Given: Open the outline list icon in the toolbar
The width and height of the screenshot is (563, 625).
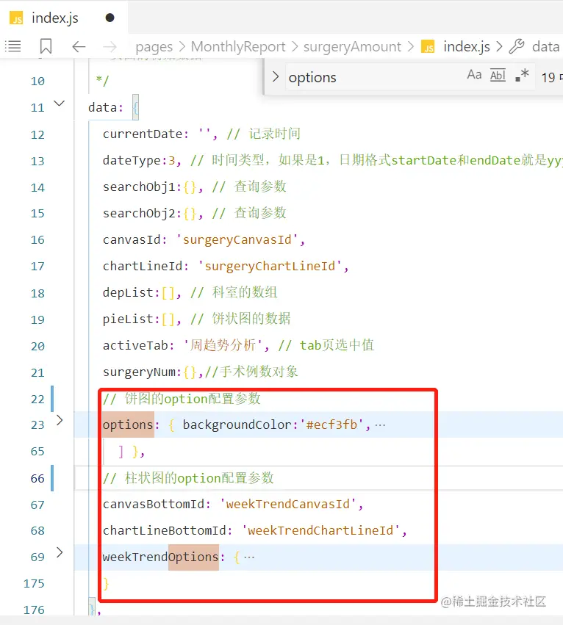Looking at the screenshot, I should (x=12, y=46).
